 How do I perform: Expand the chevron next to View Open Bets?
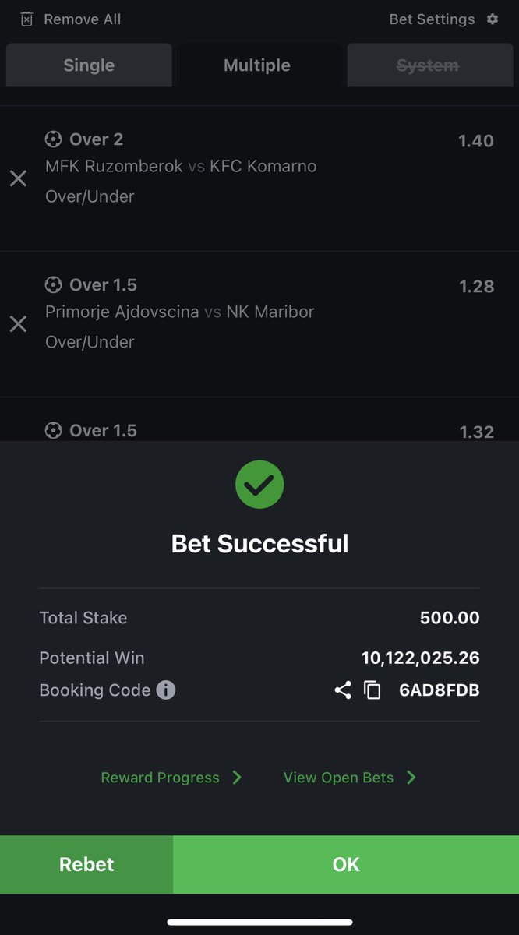tap(411, 778)
